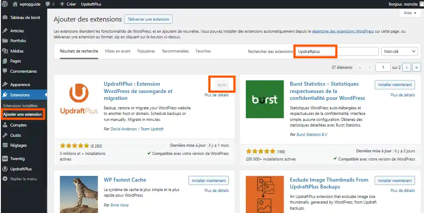
Task: Click the Pages sidebar icon
Action: tap(5, 61)
